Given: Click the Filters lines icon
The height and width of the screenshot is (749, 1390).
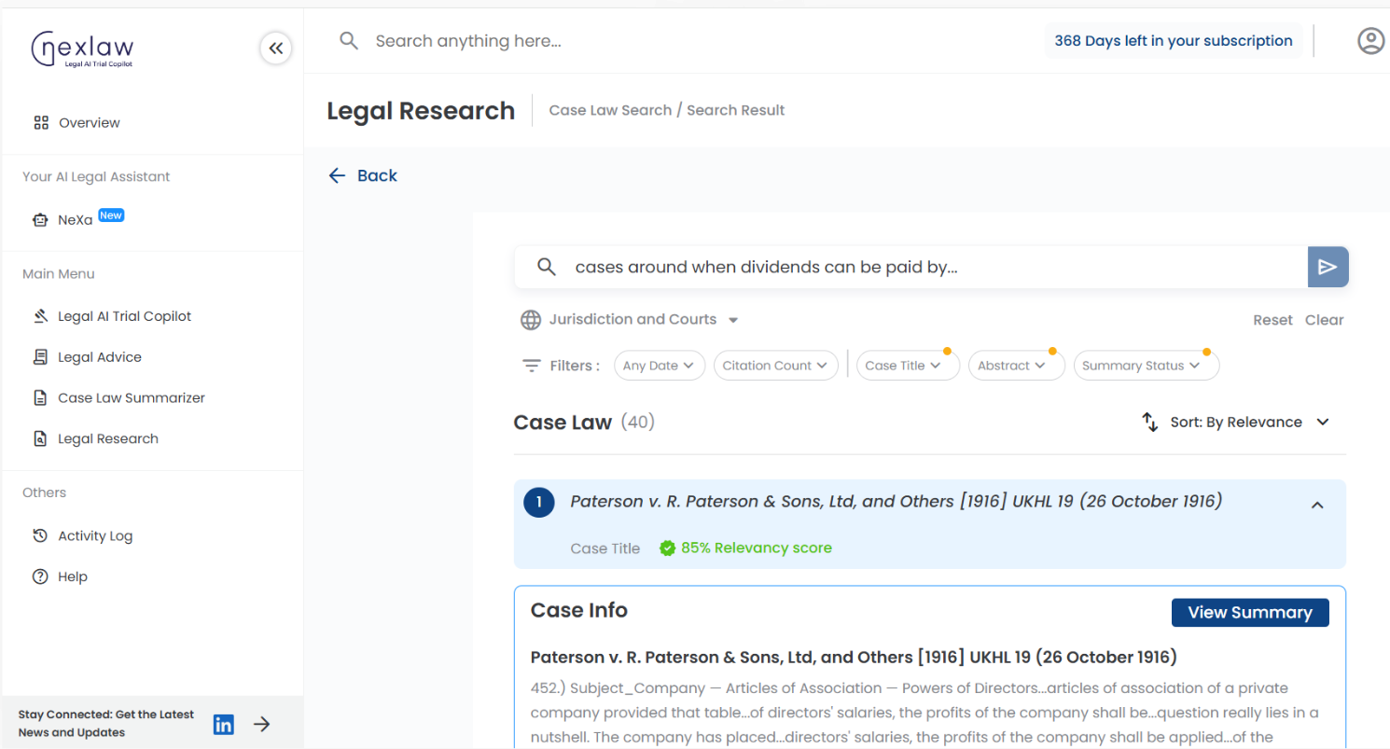Looking at the screenshot, I should click(532, 366).
